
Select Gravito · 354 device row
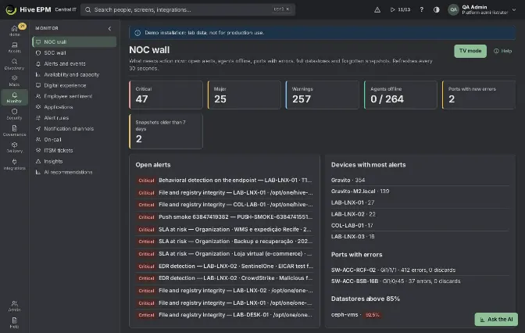(x=420, y=181)
